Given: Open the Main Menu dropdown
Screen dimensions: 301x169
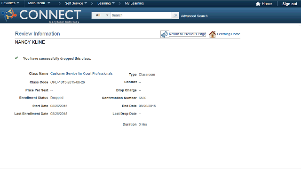Looking at the screenshot, I should point(39,3).
